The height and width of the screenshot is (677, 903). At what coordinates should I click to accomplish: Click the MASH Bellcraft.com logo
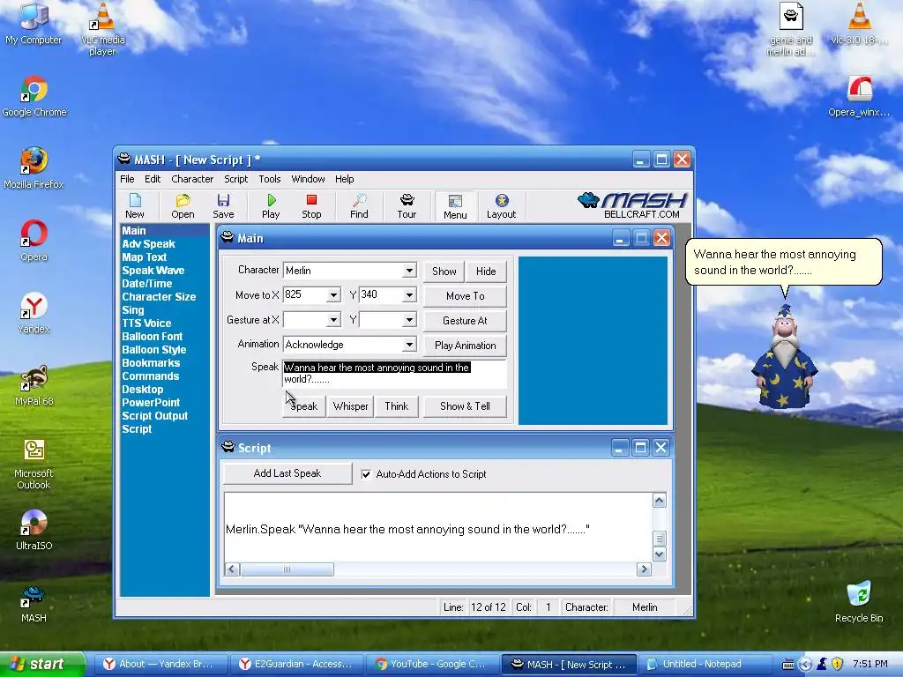point(631,205)
